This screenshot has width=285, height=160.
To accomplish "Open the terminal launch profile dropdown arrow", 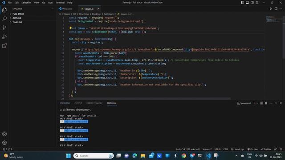I will [257, 103].
